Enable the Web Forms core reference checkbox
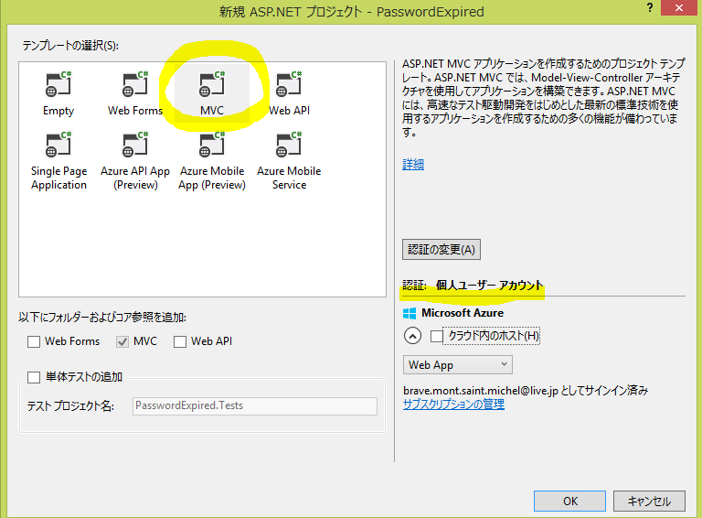 [34, 342]
